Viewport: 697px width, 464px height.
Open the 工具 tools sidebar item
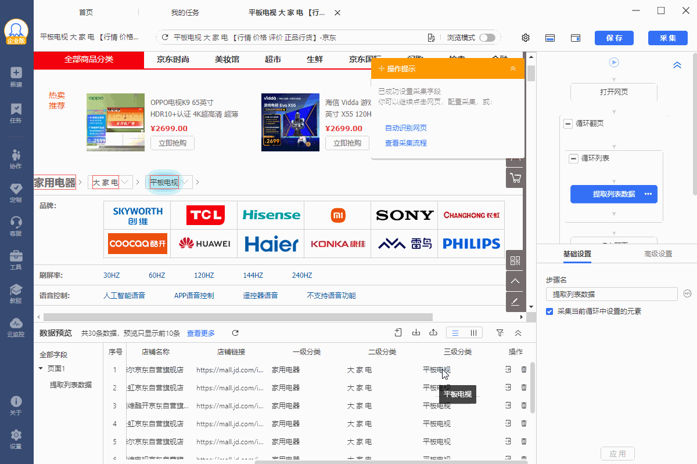click(16, 260)
